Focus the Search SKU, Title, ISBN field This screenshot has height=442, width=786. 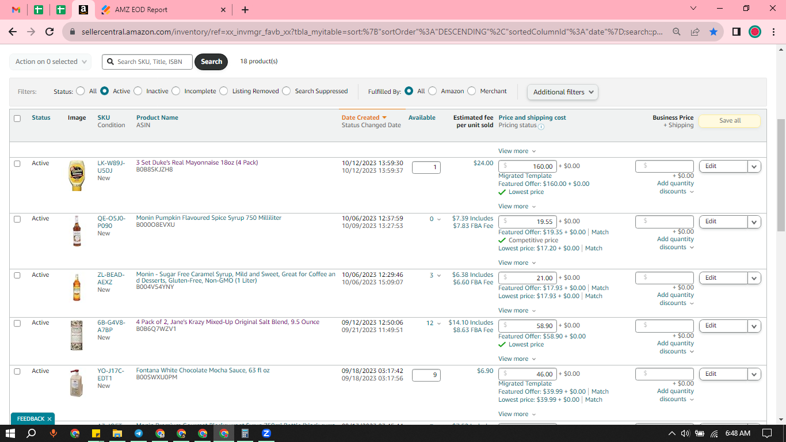pos(147,62)
